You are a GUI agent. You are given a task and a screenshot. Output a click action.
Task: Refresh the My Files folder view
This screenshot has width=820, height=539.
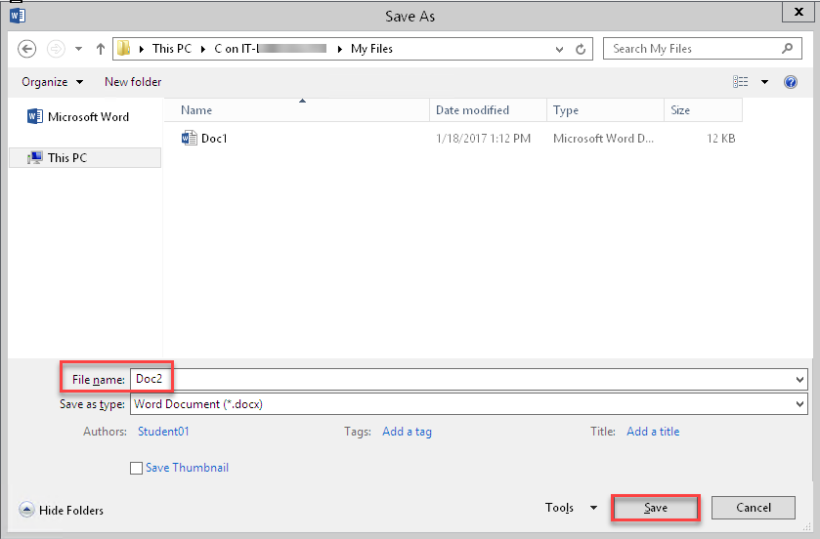pyautogui.click(x=582, y=49)
